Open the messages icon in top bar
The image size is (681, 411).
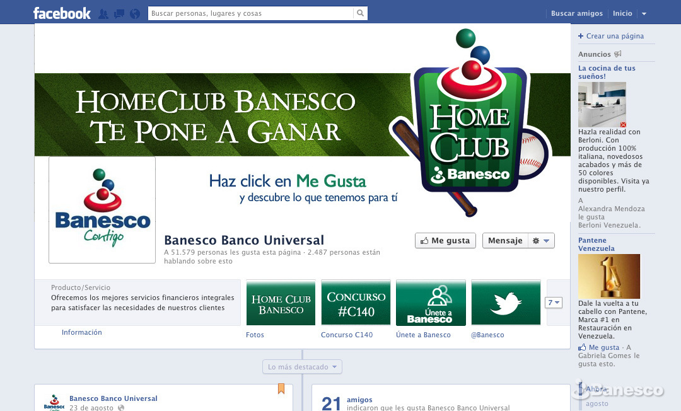click(119, 13)
